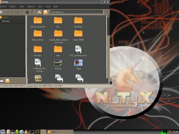This screenshot has width=179, height=134.
Task: Open the Fichier menu
Action: (3, 6)
